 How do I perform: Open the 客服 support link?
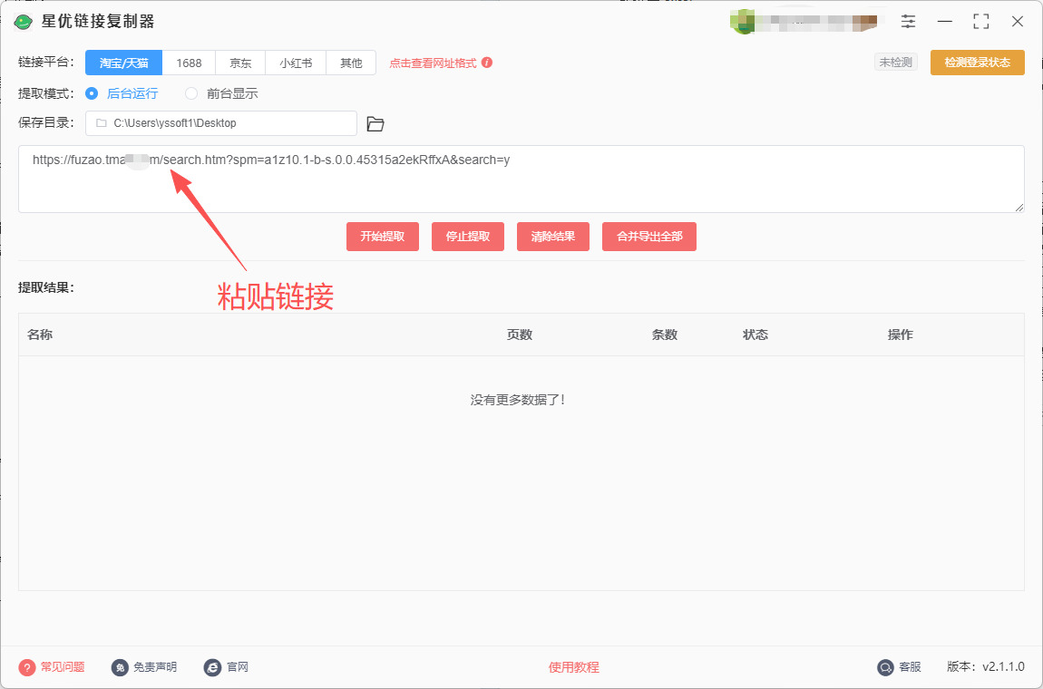[910, 667]
